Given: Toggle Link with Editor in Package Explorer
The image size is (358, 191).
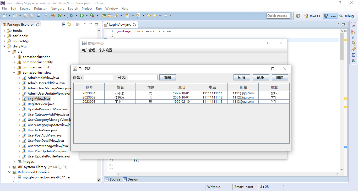Looking at the screenshot, I should click(x=69, y=24).
